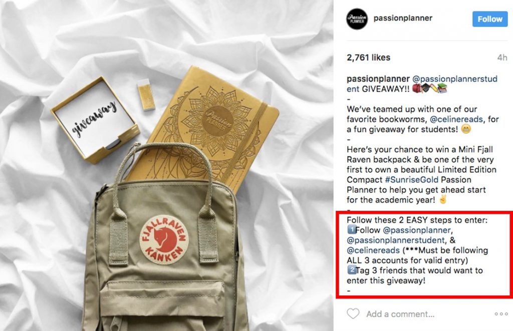Screen dimensions: 513x331
Task: Open @passionplannerstudent mention in step one
Action: (396, 240)
